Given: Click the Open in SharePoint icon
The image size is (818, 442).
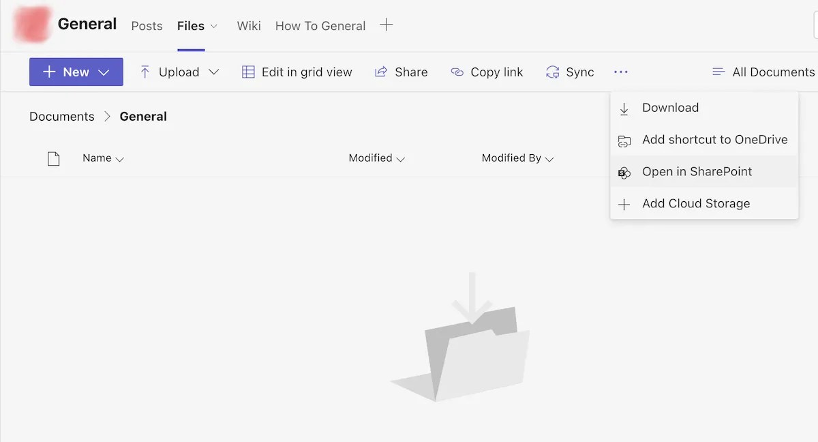Looking at the screenshot, I should pos(624,172).
